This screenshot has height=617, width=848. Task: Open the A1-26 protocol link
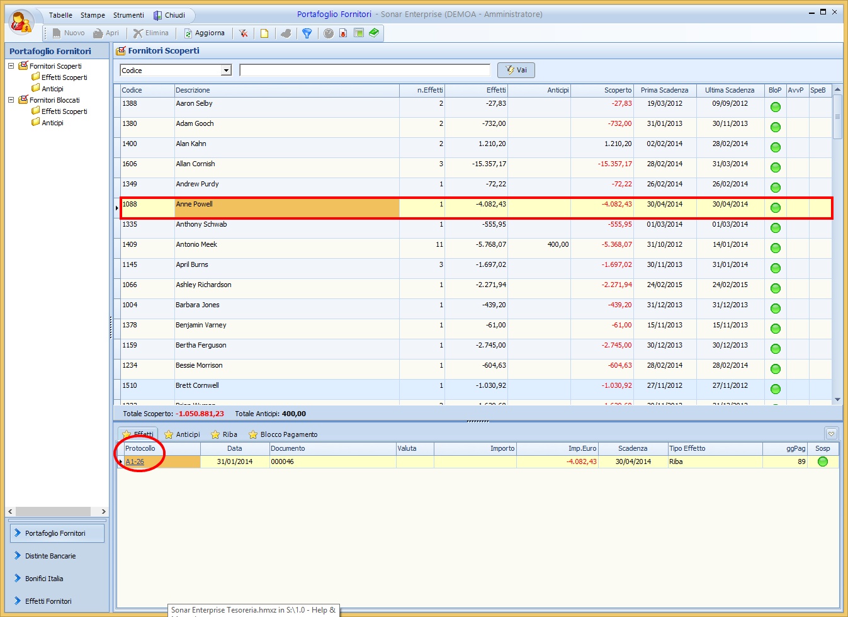coord(135,461)
